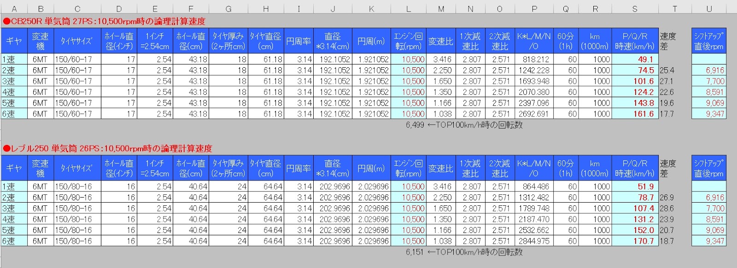Click speed difference 20.7
The image size is (737, 268).
pyautogui.click(x=667, y=230)
